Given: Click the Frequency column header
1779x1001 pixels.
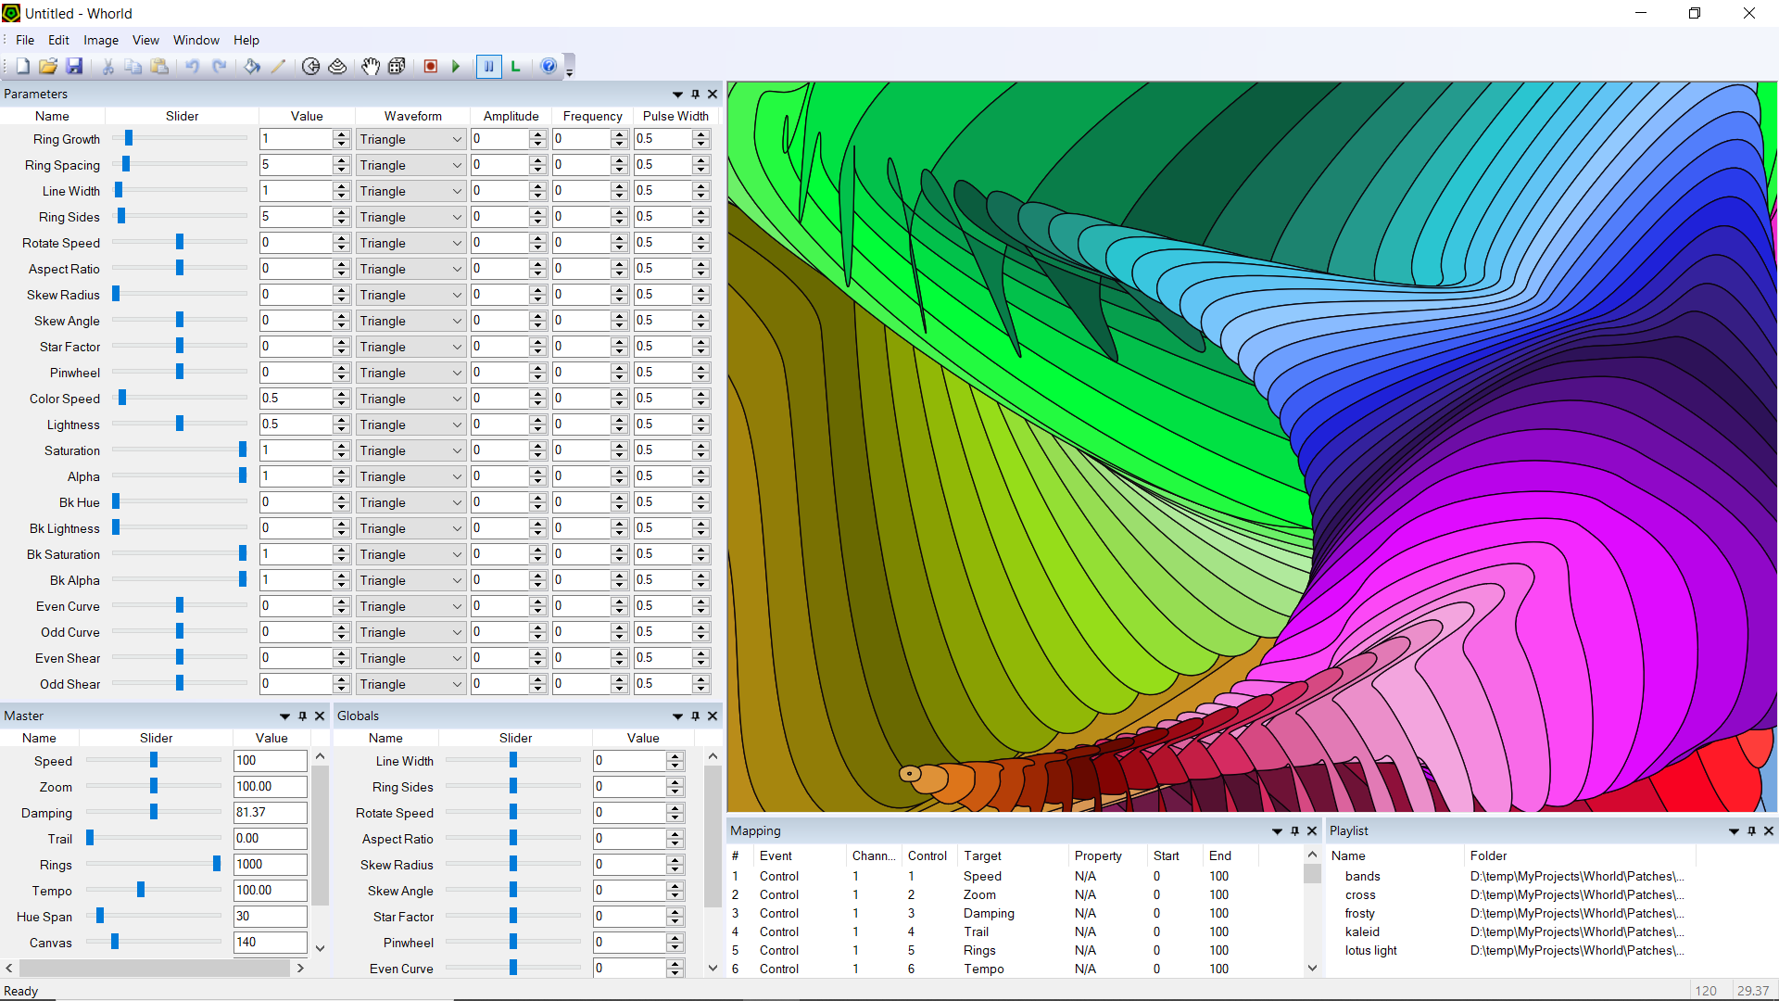Looking at the screenshot, I should point(592,116).
